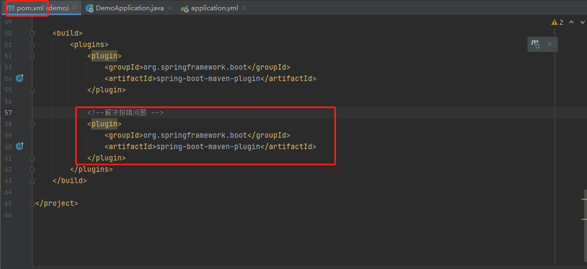Go to next highlighted error arrow

click(582, 23)
